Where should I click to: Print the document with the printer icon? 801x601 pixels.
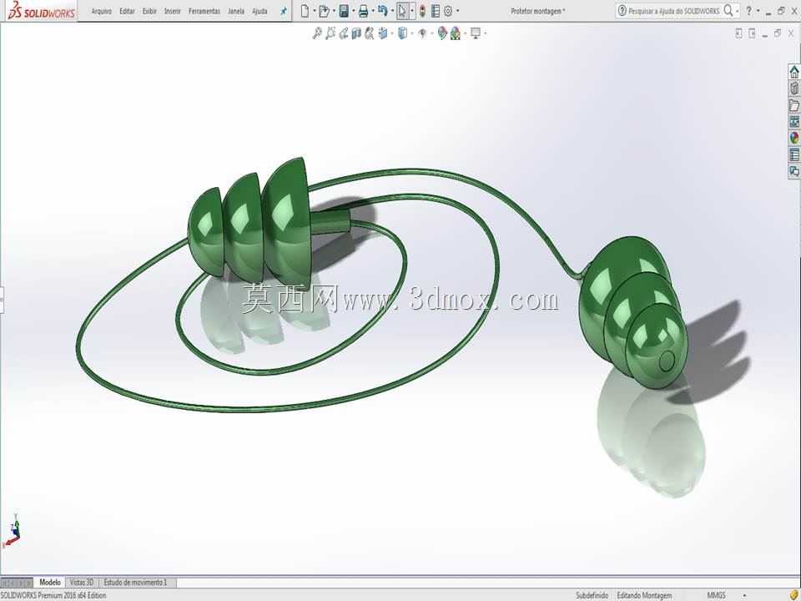pyautogui.click(x=363, y=11)
